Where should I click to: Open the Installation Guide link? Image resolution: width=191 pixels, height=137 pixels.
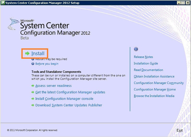coord(146,63)
